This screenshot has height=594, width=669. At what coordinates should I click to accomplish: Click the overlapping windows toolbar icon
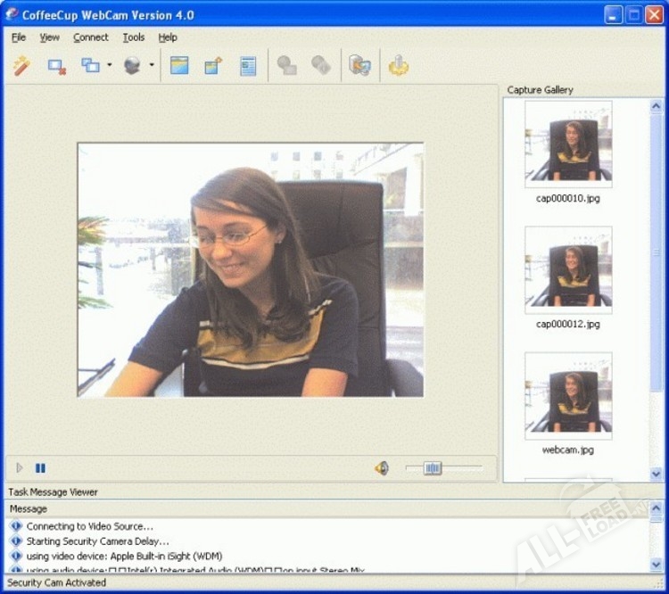coord(91,66)
